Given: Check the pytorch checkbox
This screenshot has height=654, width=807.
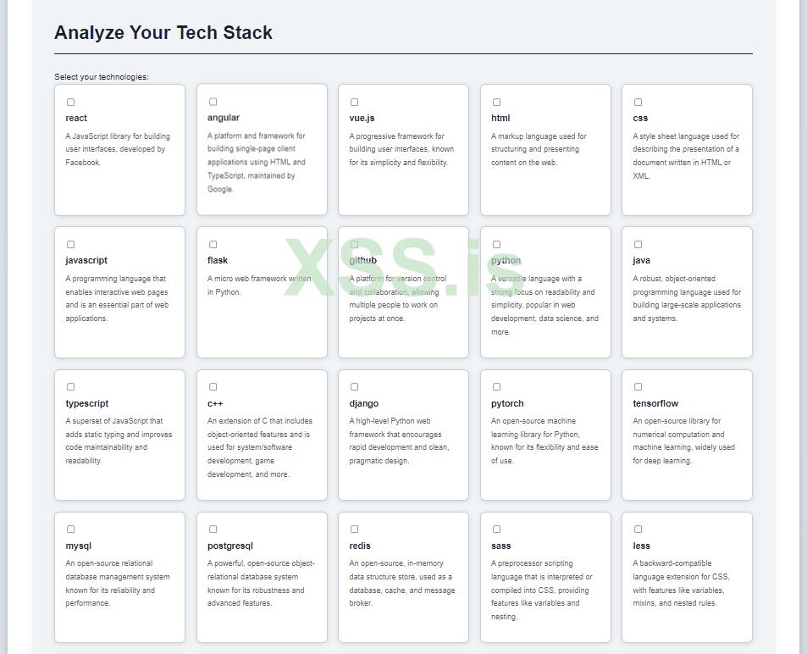Looking at the screenshot, I should click(x=497, y=387).
